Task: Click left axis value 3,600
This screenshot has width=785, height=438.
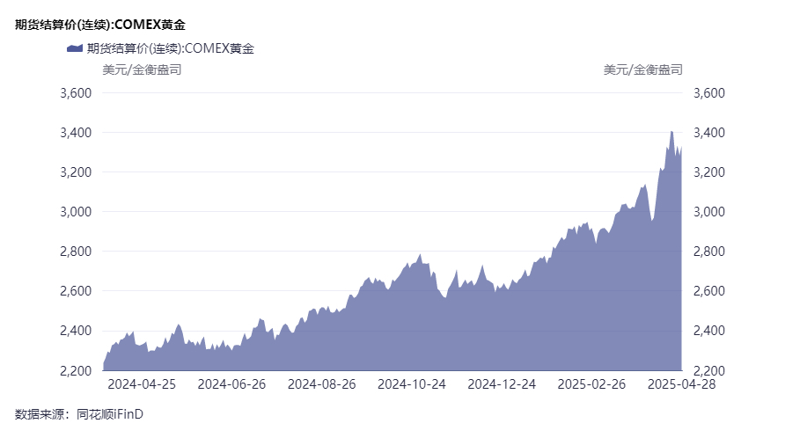Action: pos(76,93)
